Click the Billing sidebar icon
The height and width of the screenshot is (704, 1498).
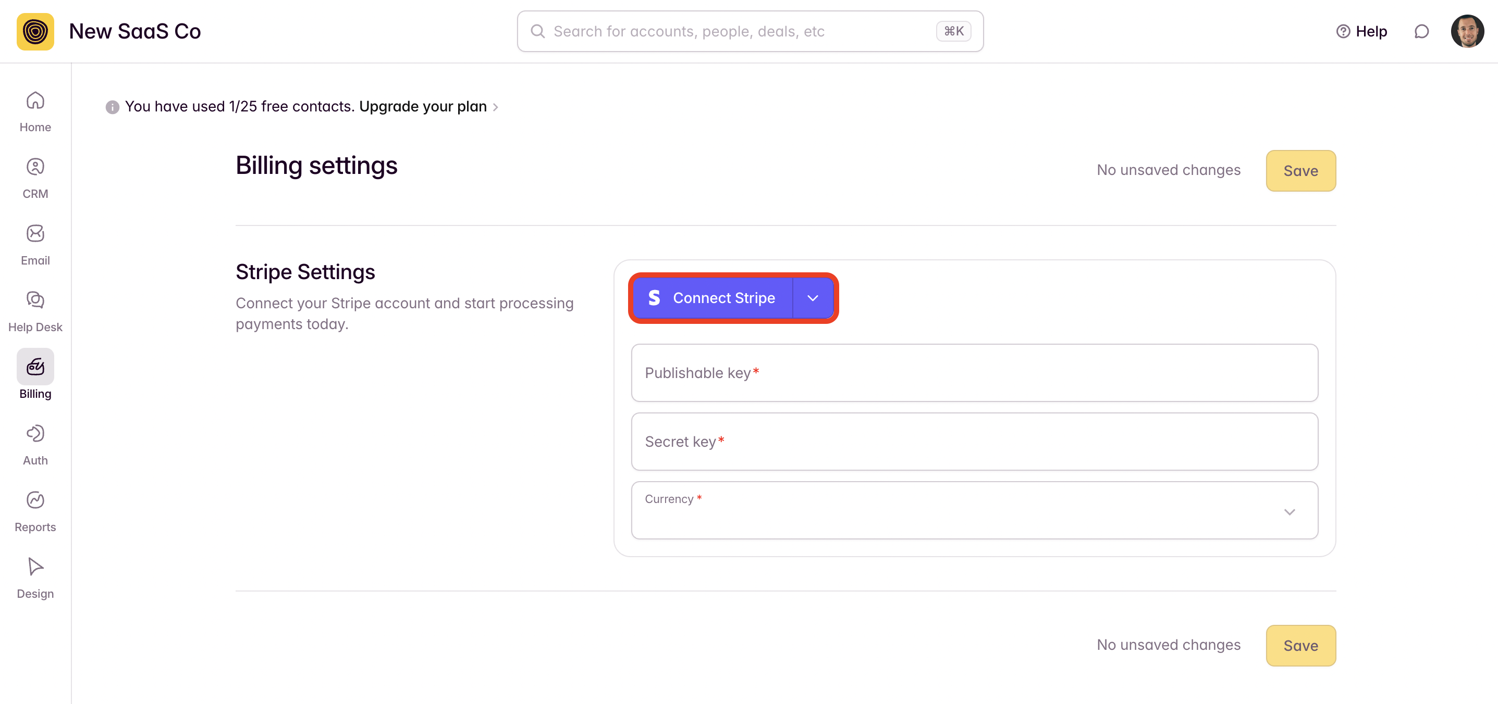tap(35, 367)
